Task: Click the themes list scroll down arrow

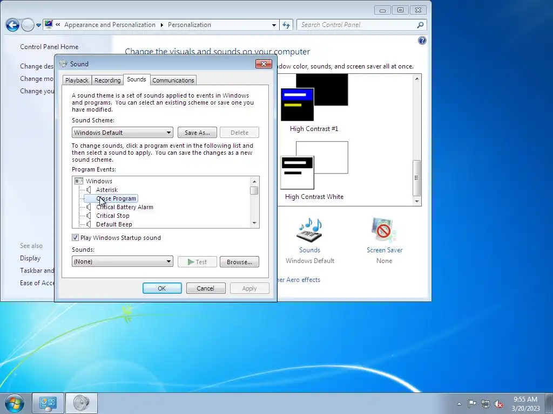Action: click(x=417, y=202)
